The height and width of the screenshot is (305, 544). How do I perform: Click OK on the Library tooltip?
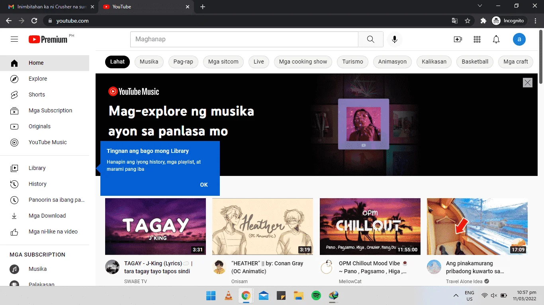click(x=204, y=185)
